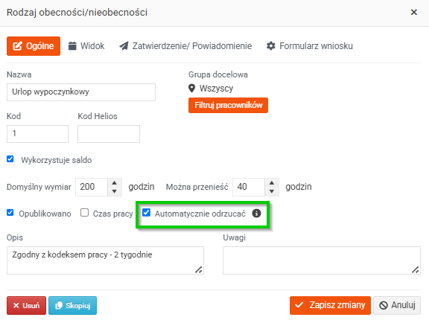Increase Można przenieść hours with up arrow

click(272, 183)
